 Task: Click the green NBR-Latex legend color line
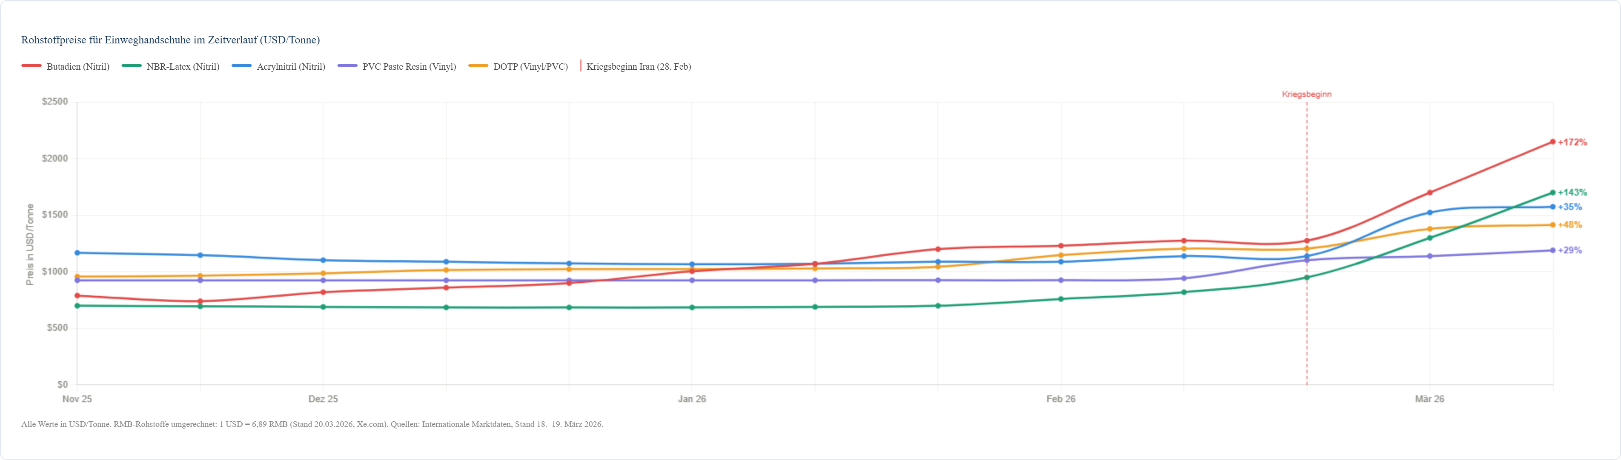132,66
